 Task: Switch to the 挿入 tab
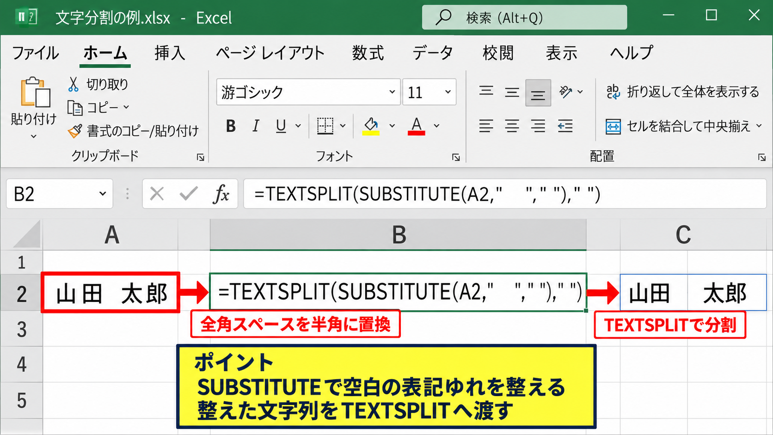[170, 53]
